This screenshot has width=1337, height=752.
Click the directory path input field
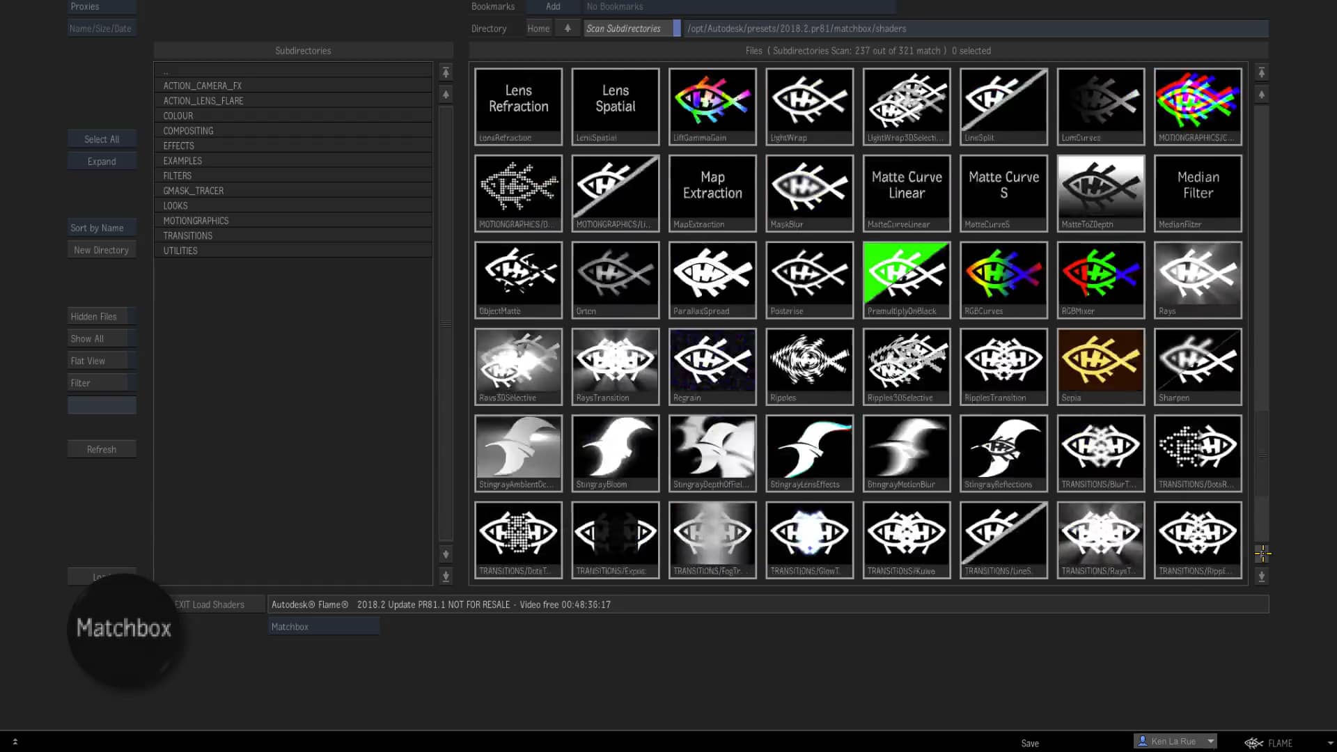coord(976,29)
